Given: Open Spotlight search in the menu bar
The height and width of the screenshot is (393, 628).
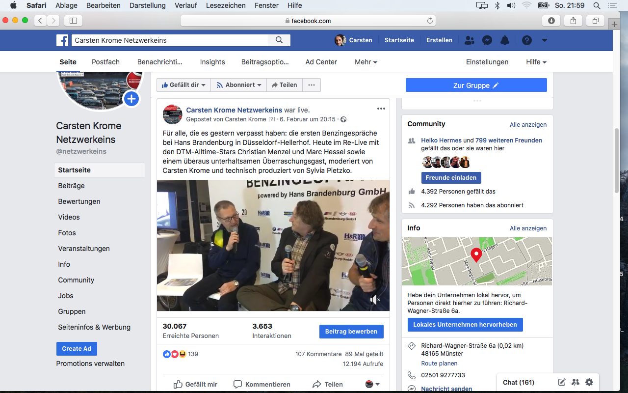Looking at the screenshot, I should click(x=597, y=6).
